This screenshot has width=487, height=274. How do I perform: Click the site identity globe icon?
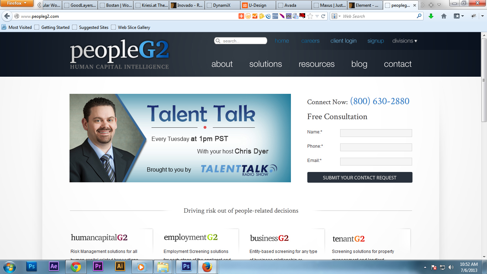click(x=16, y=16)
